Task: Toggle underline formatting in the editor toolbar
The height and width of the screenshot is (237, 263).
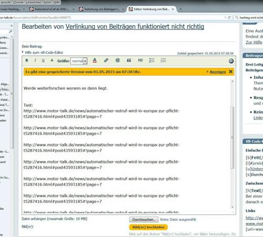Action: tap(43, 60)
